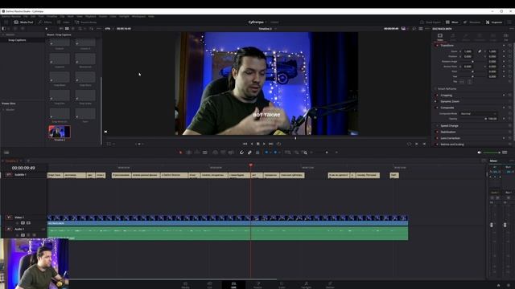Enable the Dynamic Zoom toggle

click(x=437, y=101)
